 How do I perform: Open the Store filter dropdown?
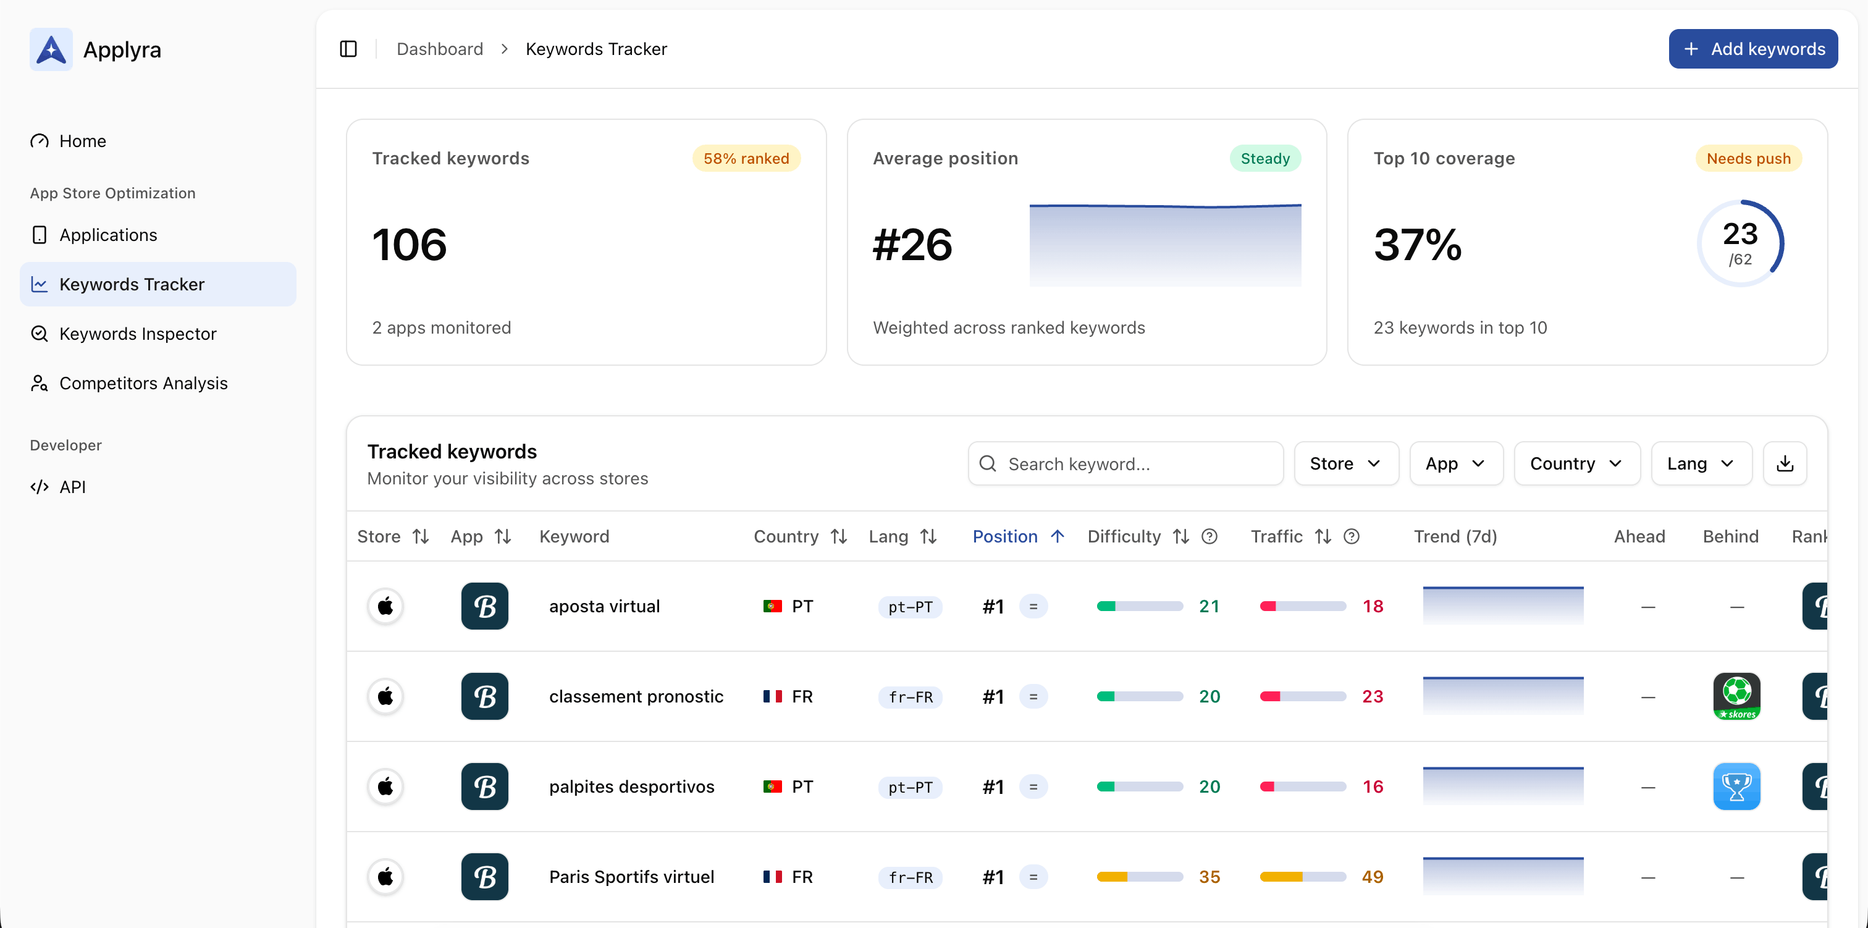click(1346, 463)
